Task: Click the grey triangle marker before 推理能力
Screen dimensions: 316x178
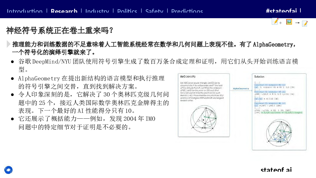Action: click(x=9, y=44)
